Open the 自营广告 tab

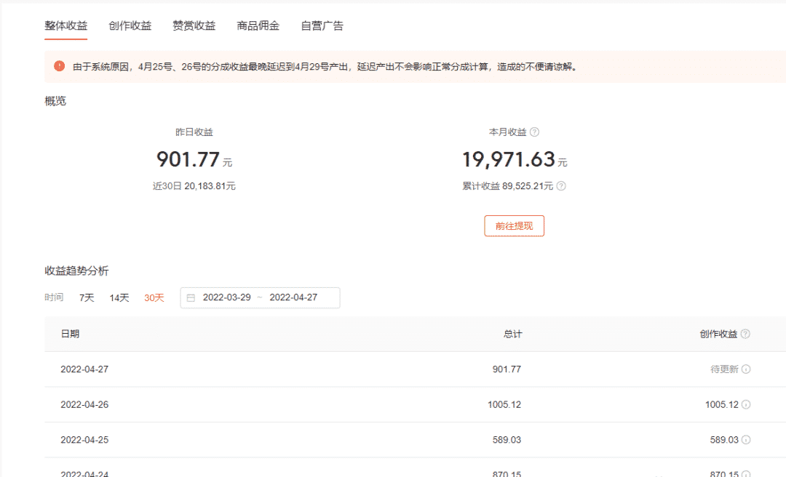coord(322,25)
